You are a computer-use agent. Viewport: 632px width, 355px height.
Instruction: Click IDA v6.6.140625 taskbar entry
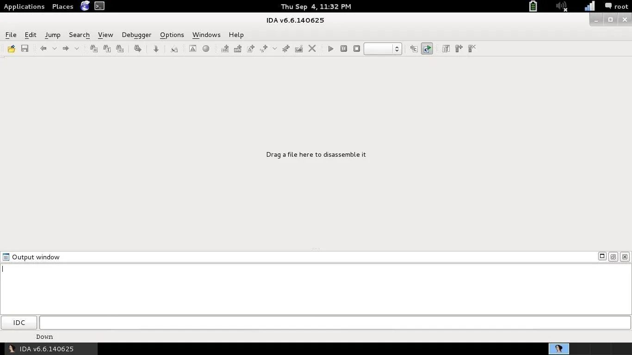51,349
